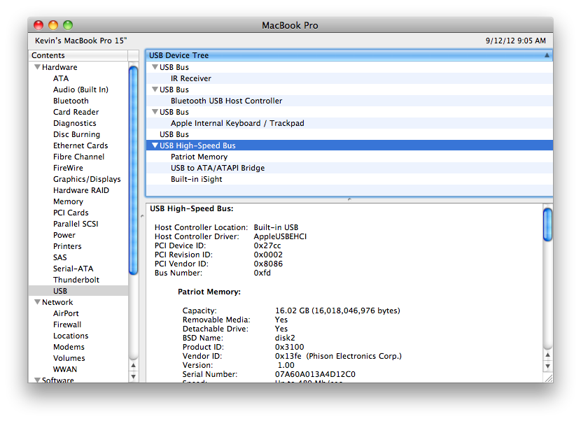Select Card Reader in the sidebar
The height and width of the screenshot is (421, 581).
pyautogui.click(x=76, y=112)
